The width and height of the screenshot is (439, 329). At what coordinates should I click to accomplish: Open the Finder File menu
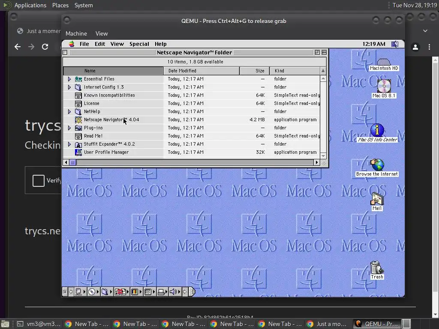click(84, 44)
